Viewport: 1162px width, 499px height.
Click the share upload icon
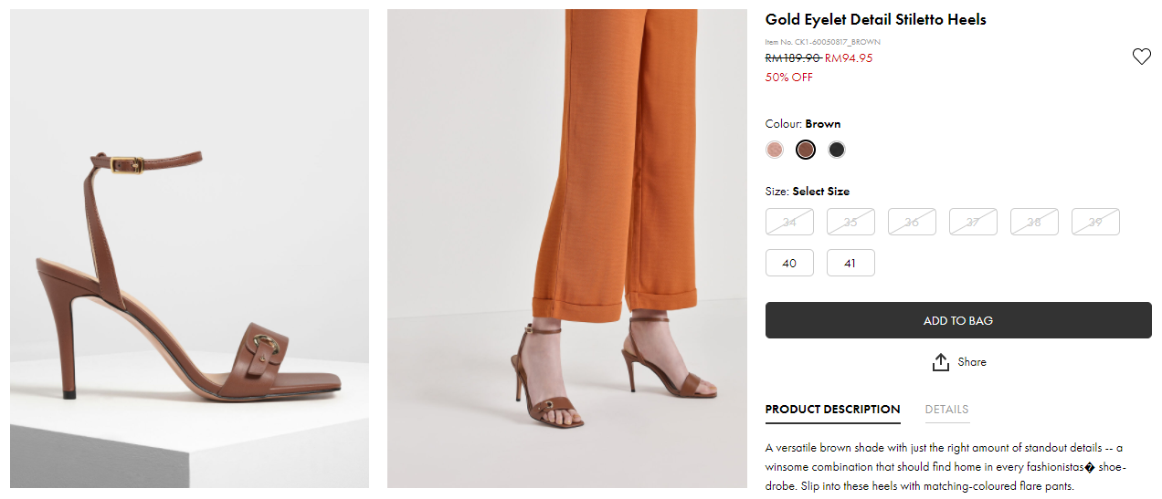coord(941,363)
